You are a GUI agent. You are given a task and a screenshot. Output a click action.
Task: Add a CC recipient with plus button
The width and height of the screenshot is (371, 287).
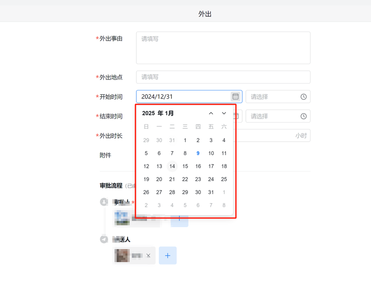168,256
